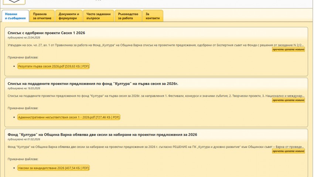Open the Документи и формуляри tab
Viewport: 314px width, 177px height.
coord(69,16)
